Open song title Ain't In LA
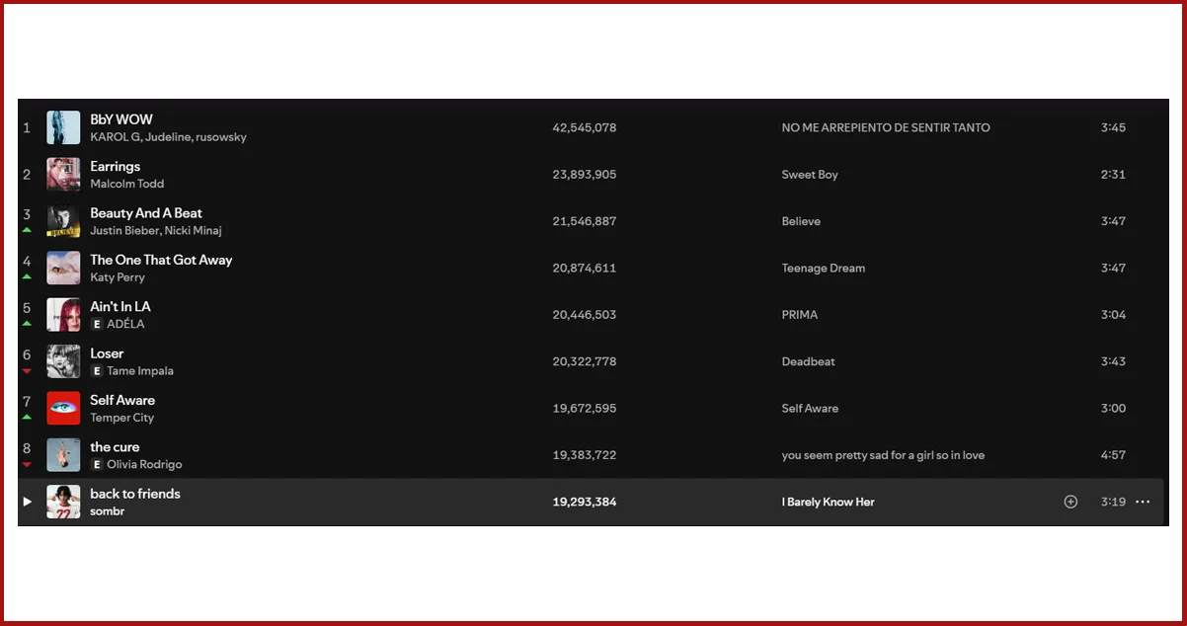The image size is (1187, 626). pyautogui.click(x=120, y=307)
